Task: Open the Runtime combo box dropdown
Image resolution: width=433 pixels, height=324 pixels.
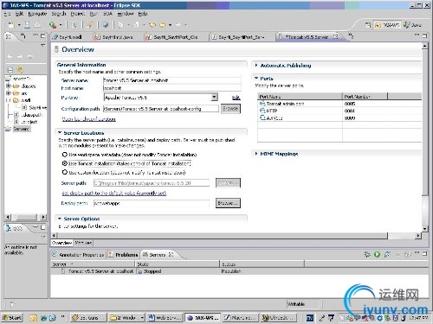Action: 214,97
